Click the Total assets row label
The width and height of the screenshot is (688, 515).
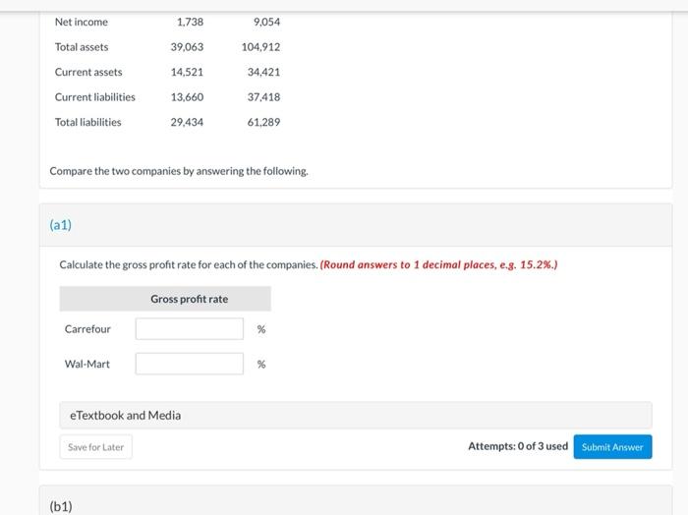coord(82,47)
